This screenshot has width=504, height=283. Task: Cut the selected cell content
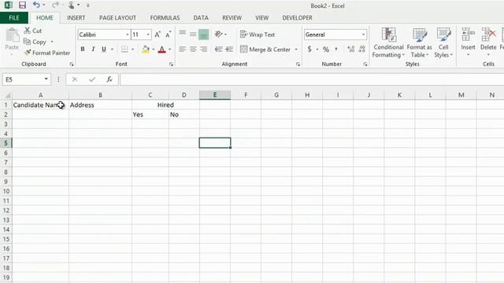pyautogui.click(x=33, y=31)
